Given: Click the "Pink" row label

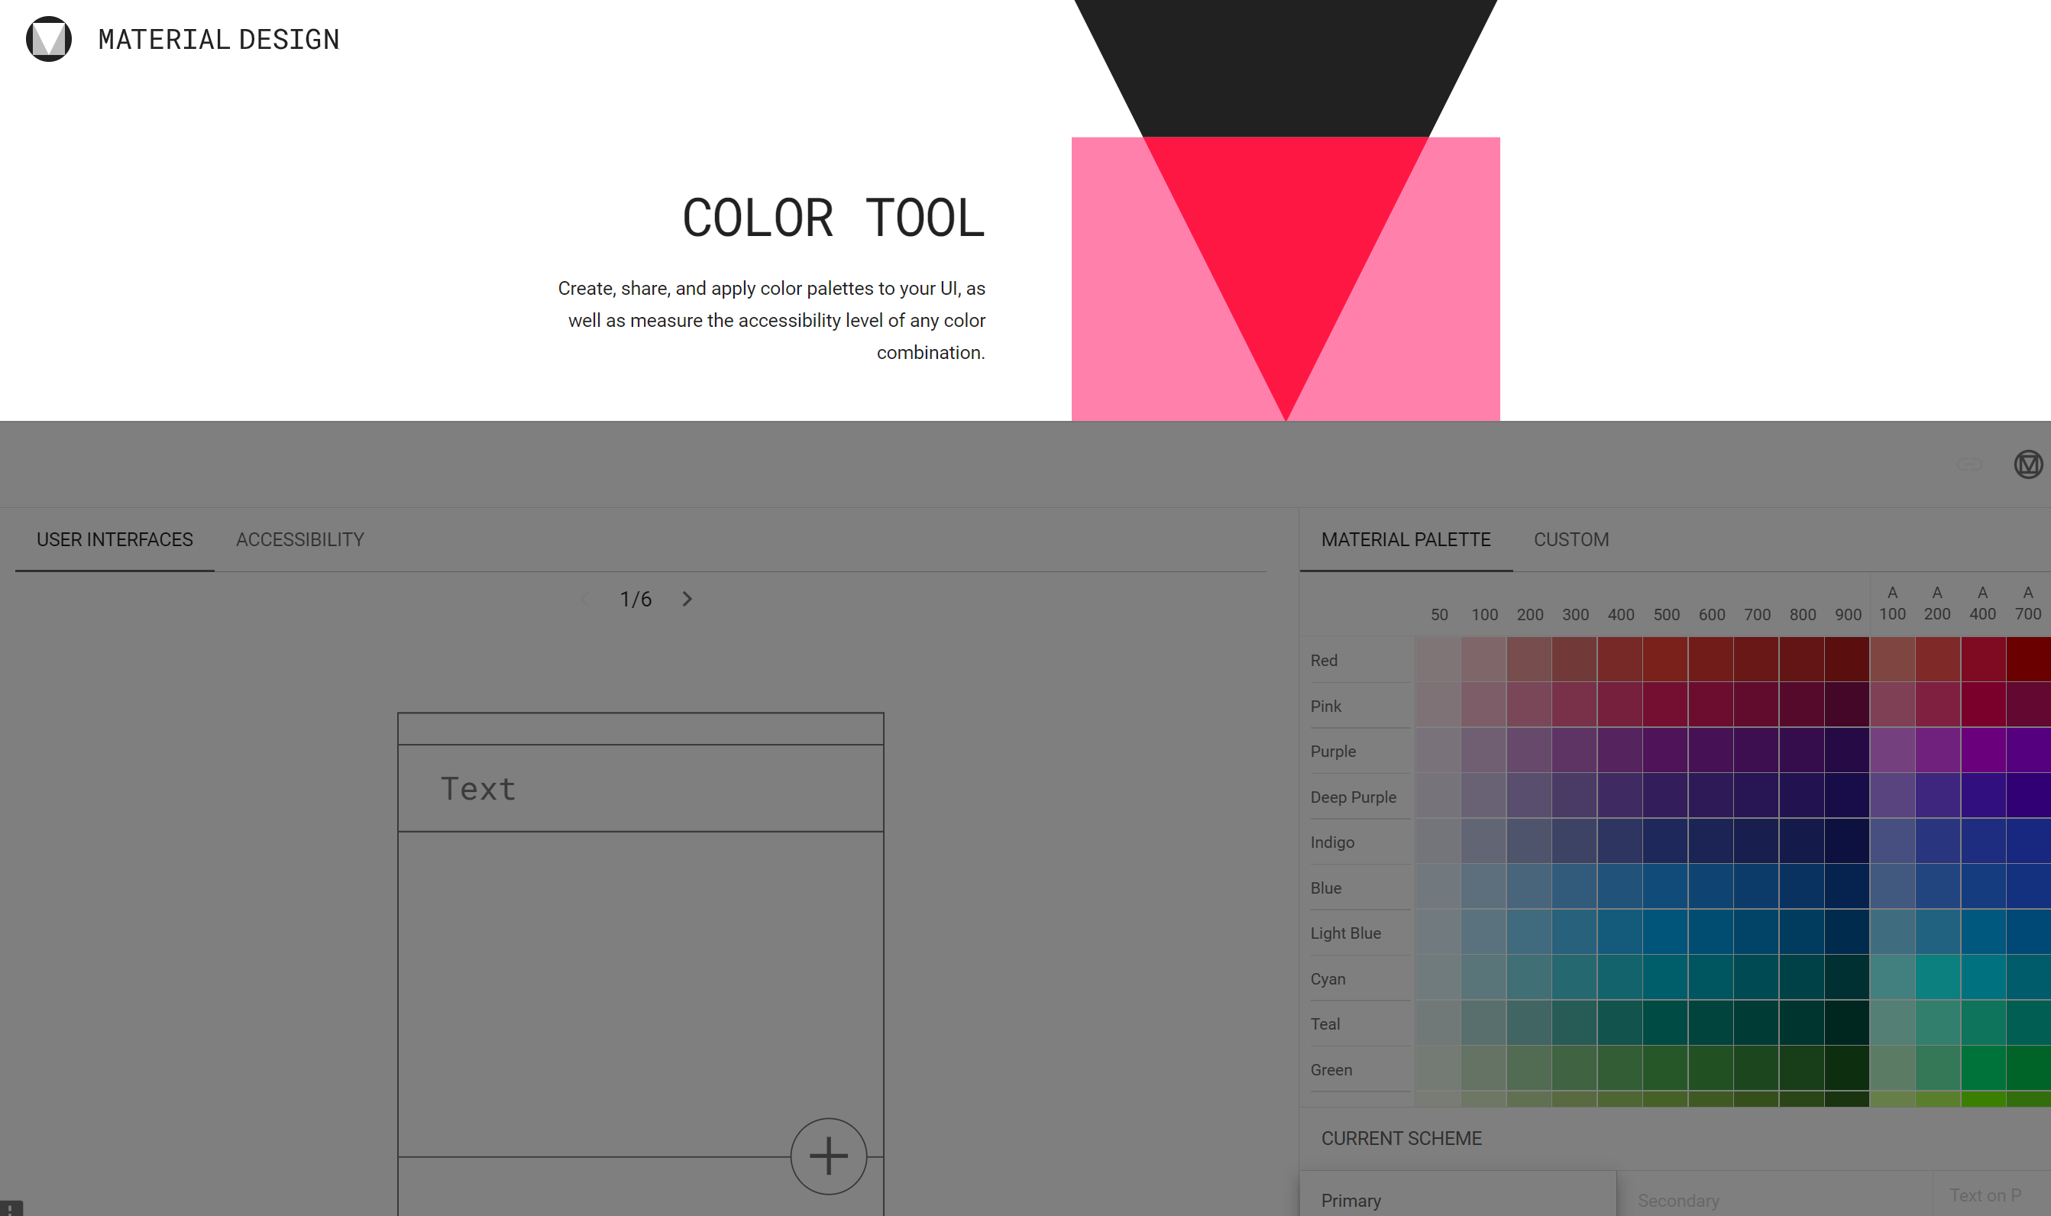Looking at the screenshot, I should tap(1325, 707).
